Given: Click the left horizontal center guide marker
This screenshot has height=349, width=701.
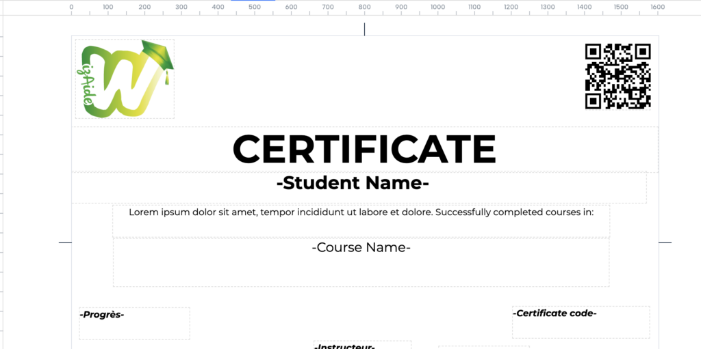Looking at the screenshot, I should point(65,242).
